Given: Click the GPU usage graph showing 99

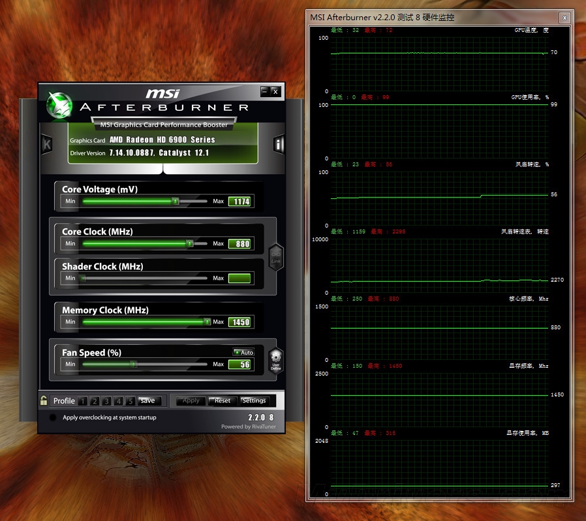Looking at the screenshot, I should tap(440, 132).
